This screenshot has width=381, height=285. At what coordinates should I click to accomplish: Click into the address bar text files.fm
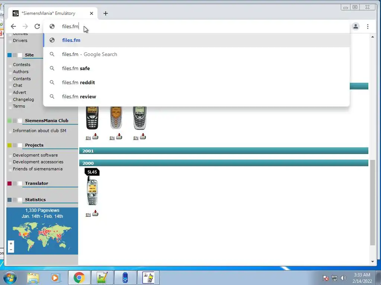point(70,26)
